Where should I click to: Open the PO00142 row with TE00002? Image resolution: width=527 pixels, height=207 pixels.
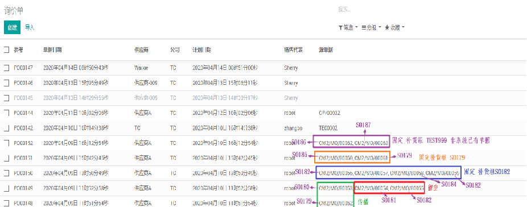pos(263,128)
